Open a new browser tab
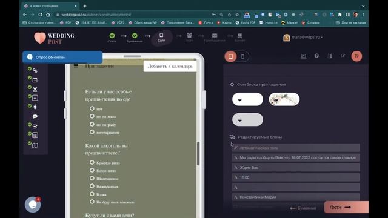Viewport: 388px width, 218px height. (x=85, y=6)
